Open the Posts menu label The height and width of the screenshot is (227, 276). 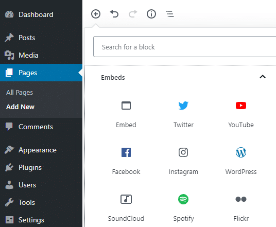(27, 38)
